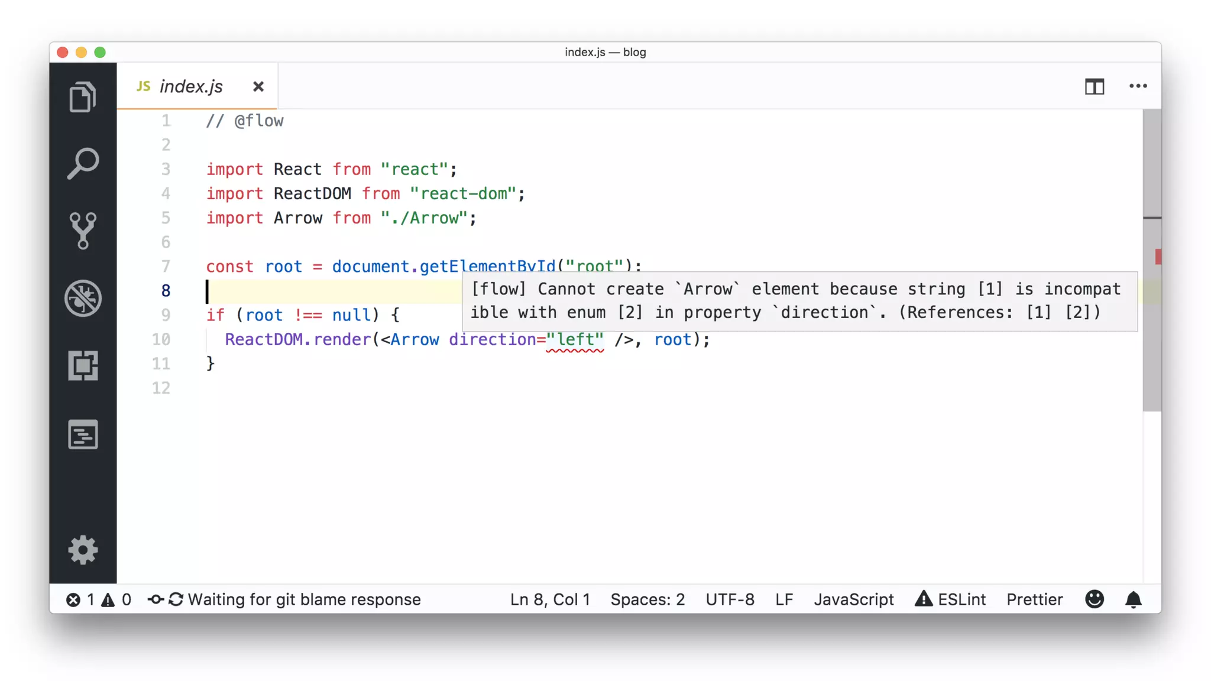Viewport: 1211px width, 681px height.
Task: Open the Explorer files view
Action: [83, 97]
